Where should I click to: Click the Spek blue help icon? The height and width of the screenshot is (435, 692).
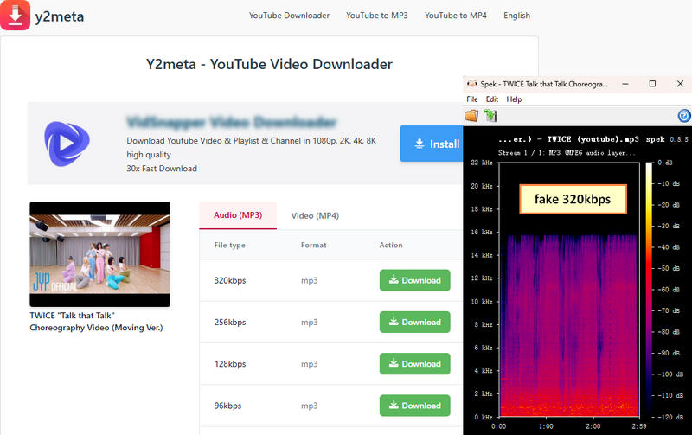tap(684, 116)
